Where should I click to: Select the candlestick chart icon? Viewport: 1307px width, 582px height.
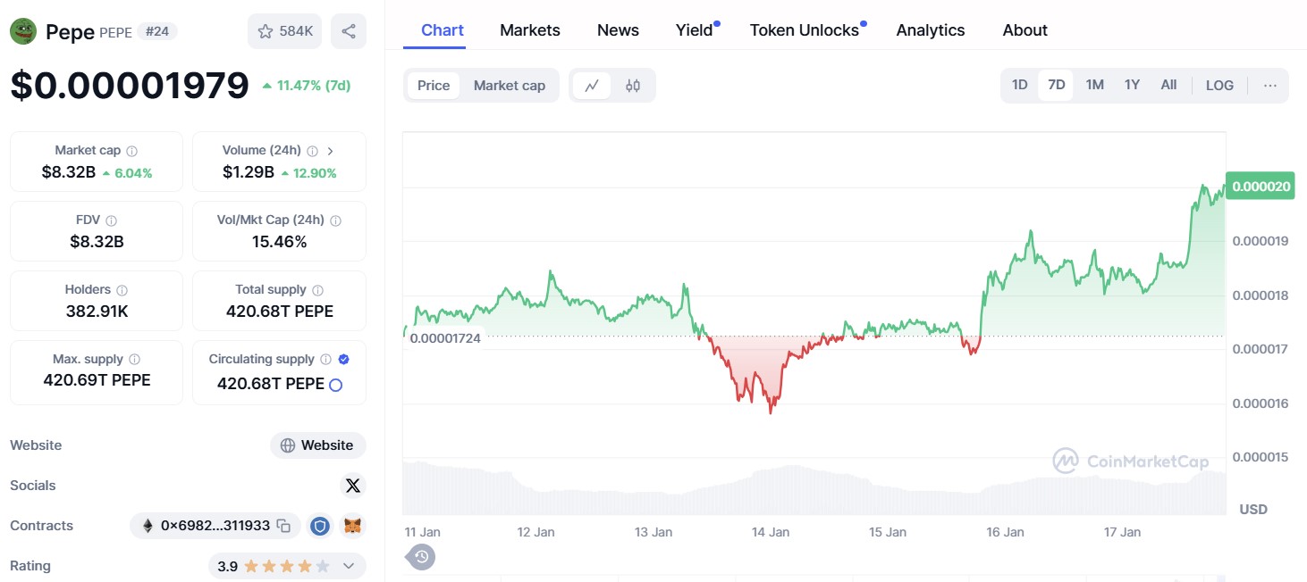point(633,85)
